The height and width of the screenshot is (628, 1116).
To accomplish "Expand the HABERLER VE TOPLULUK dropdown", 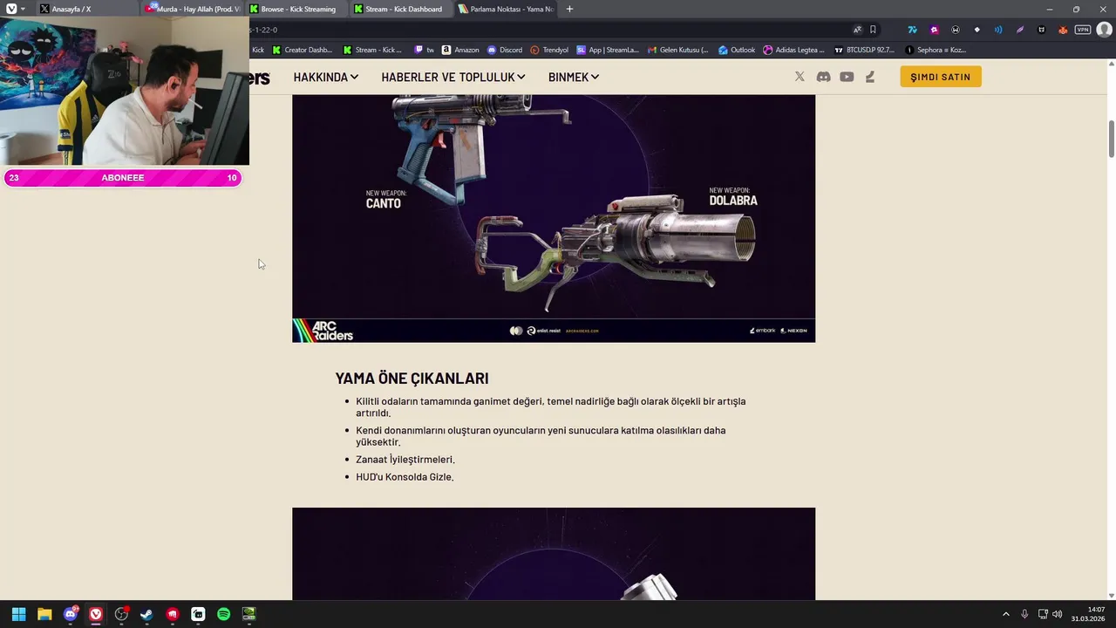I will point(453,77).
